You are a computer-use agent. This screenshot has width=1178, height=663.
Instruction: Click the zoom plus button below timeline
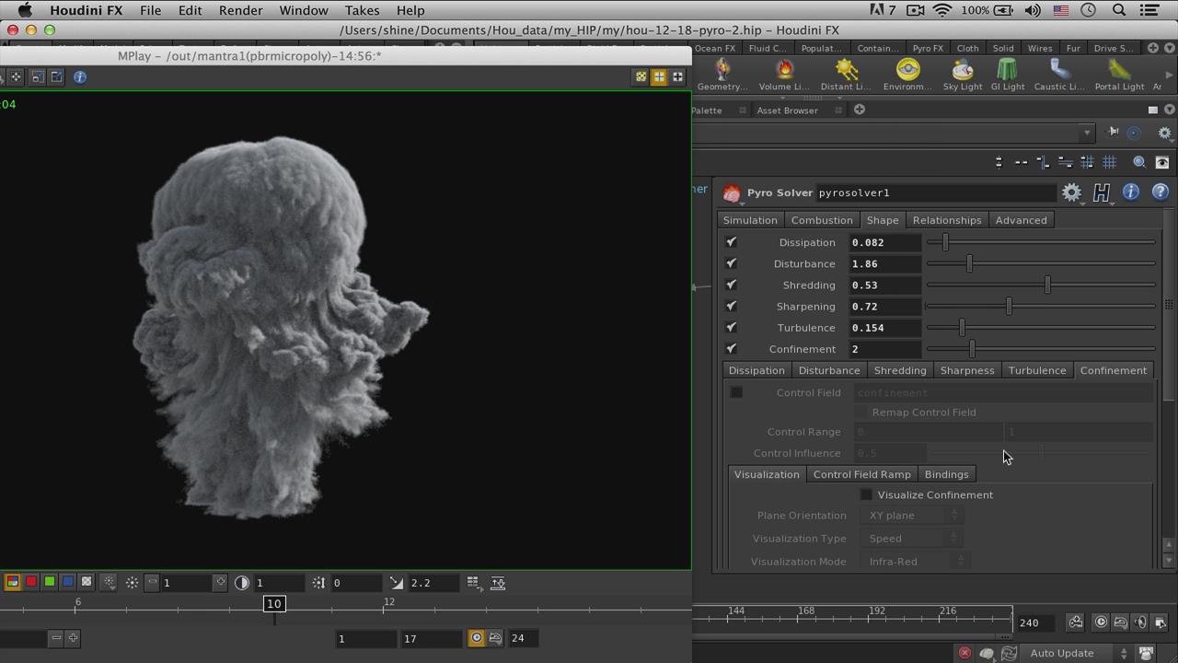click(x=73, y=637)
